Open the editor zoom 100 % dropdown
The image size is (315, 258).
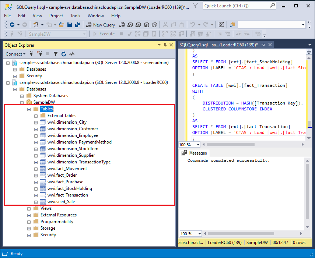(x=198, y=145)
